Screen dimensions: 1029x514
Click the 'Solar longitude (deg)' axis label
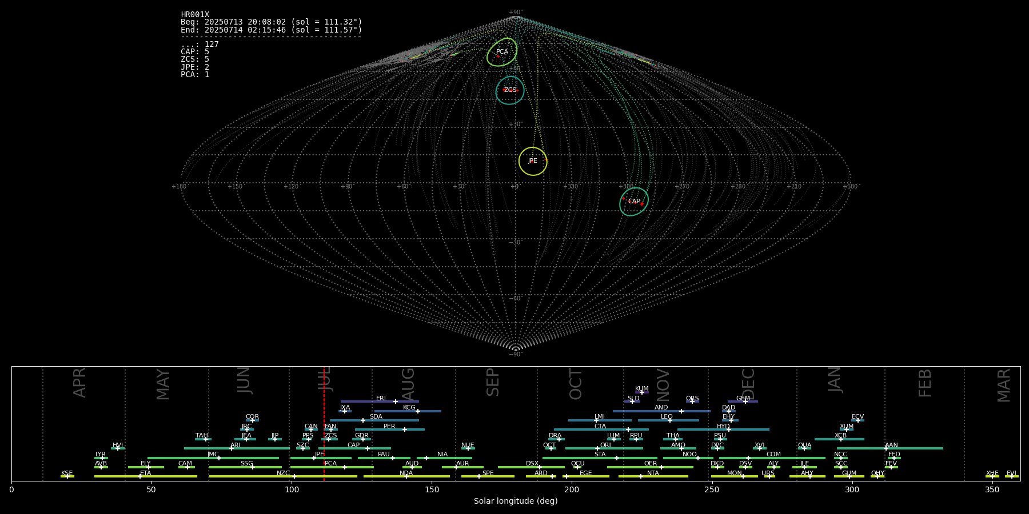click(x=516, y=501)
